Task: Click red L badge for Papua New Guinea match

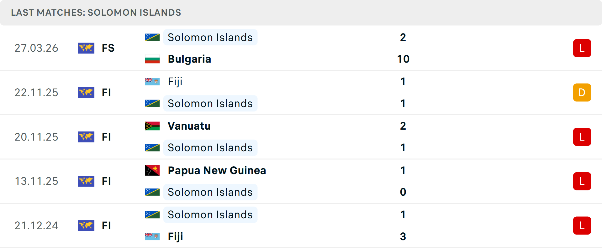Action: pos(582,181)
